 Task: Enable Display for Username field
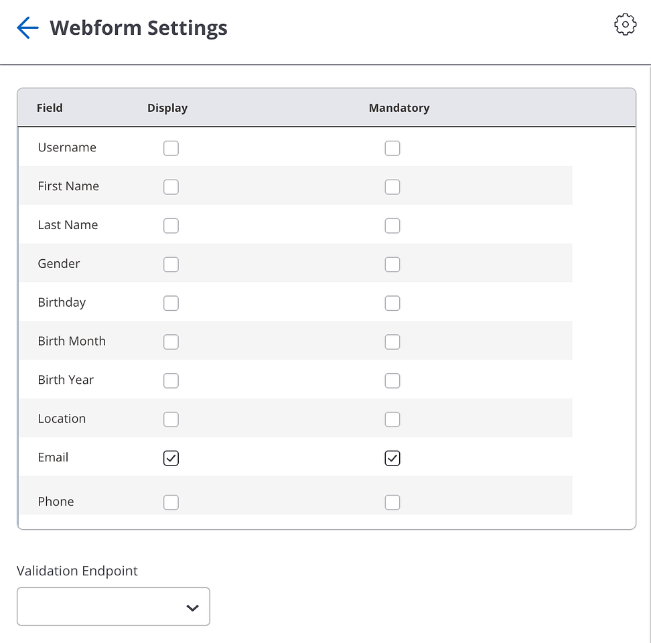171,148
